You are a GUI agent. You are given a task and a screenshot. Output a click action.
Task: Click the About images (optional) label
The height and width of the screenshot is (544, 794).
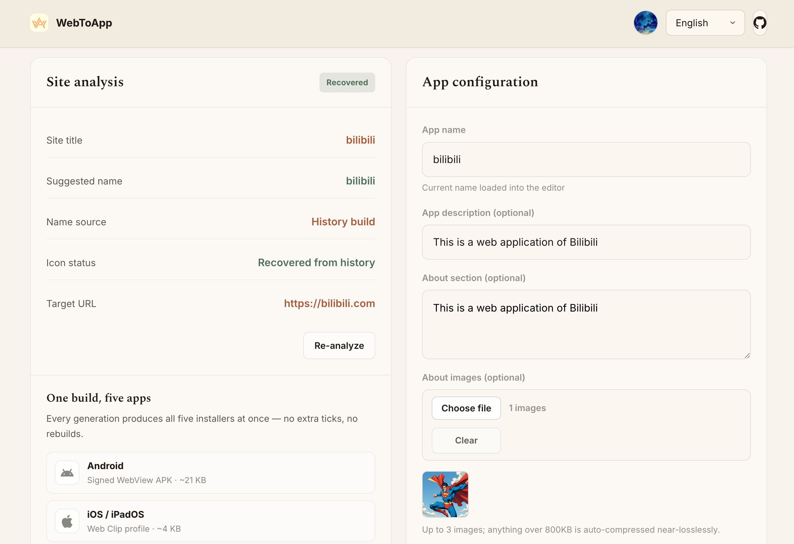tap(473, 377)
